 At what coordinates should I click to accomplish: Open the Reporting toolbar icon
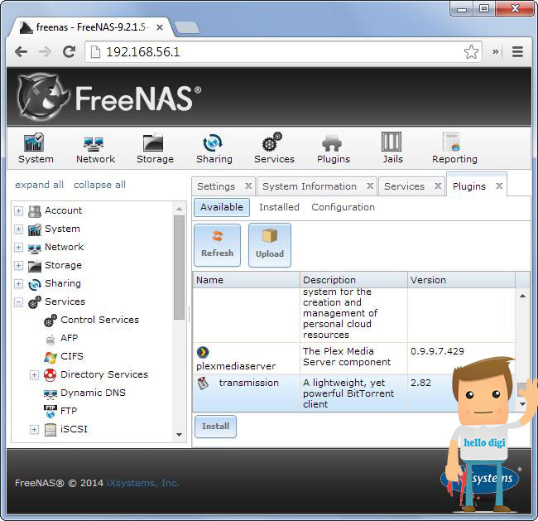click(x=451, y=142)
